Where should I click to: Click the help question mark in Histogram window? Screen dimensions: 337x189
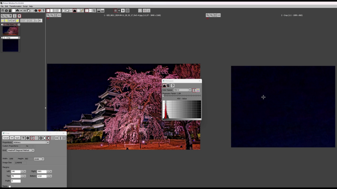pos(172,86)
